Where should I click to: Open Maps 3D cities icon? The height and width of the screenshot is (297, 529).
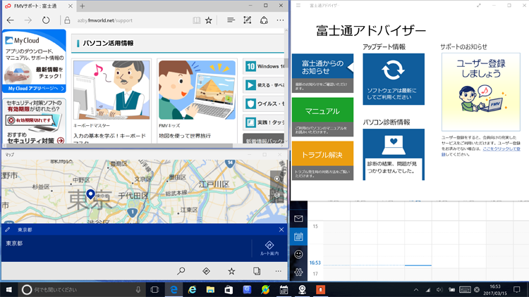(257, 271)
